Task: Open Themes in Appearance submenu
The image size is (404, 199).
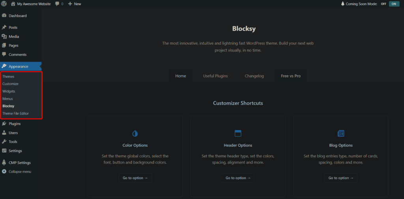Action: pos(8,77)
